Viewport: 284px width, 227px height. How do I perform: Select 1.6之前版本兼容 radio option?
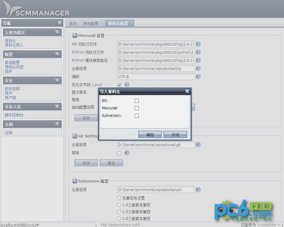119,218
